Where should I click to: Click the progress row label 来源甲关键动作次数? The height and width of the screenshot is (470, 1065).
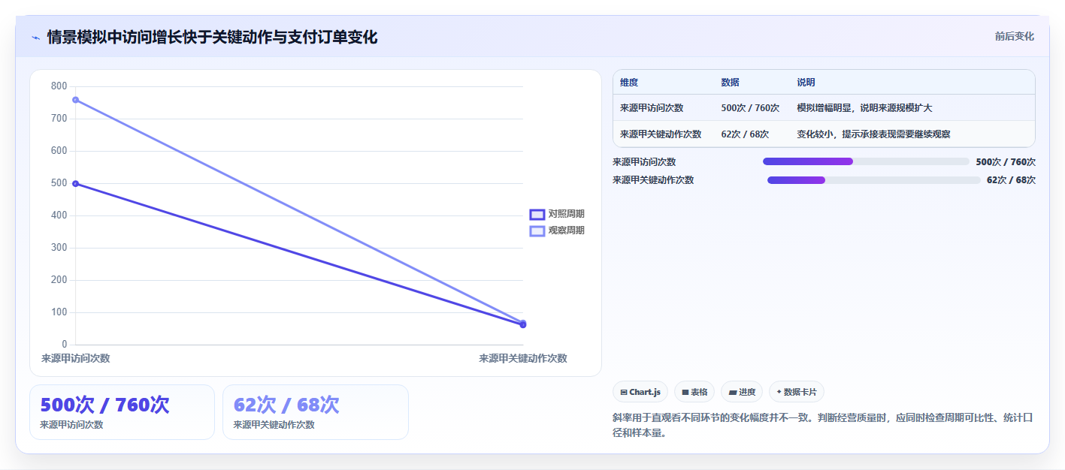[x=653, y=180]
